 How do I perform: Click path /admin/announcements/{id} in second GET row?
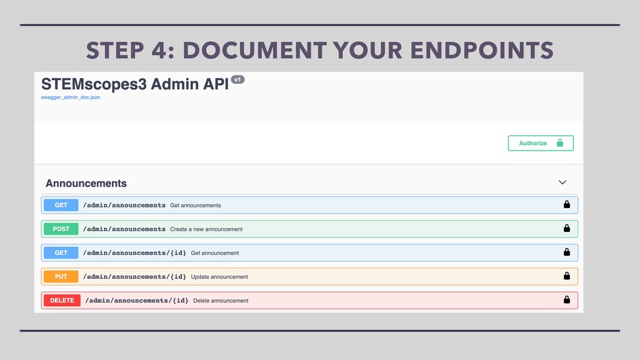click(134, 253)
